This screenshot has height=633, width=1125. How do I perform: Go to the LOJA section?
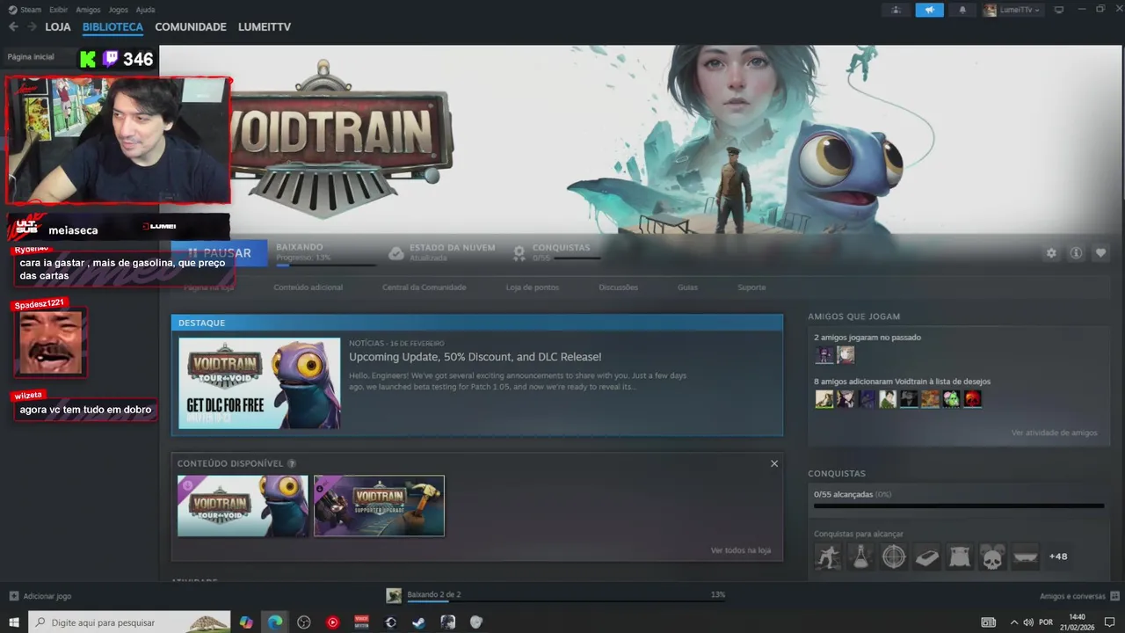click(x=58, y=27)
